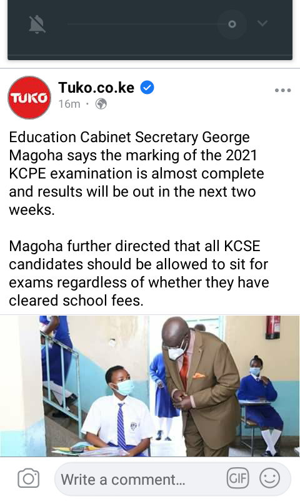Click the camera icon to attach photo
The height and width of the screenshot is (501, 300).
tap(28, 478)
